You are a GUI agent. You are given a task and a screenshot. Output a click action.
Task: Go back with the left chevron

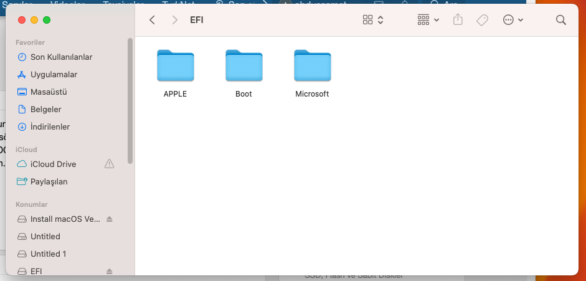pos(152,20)
